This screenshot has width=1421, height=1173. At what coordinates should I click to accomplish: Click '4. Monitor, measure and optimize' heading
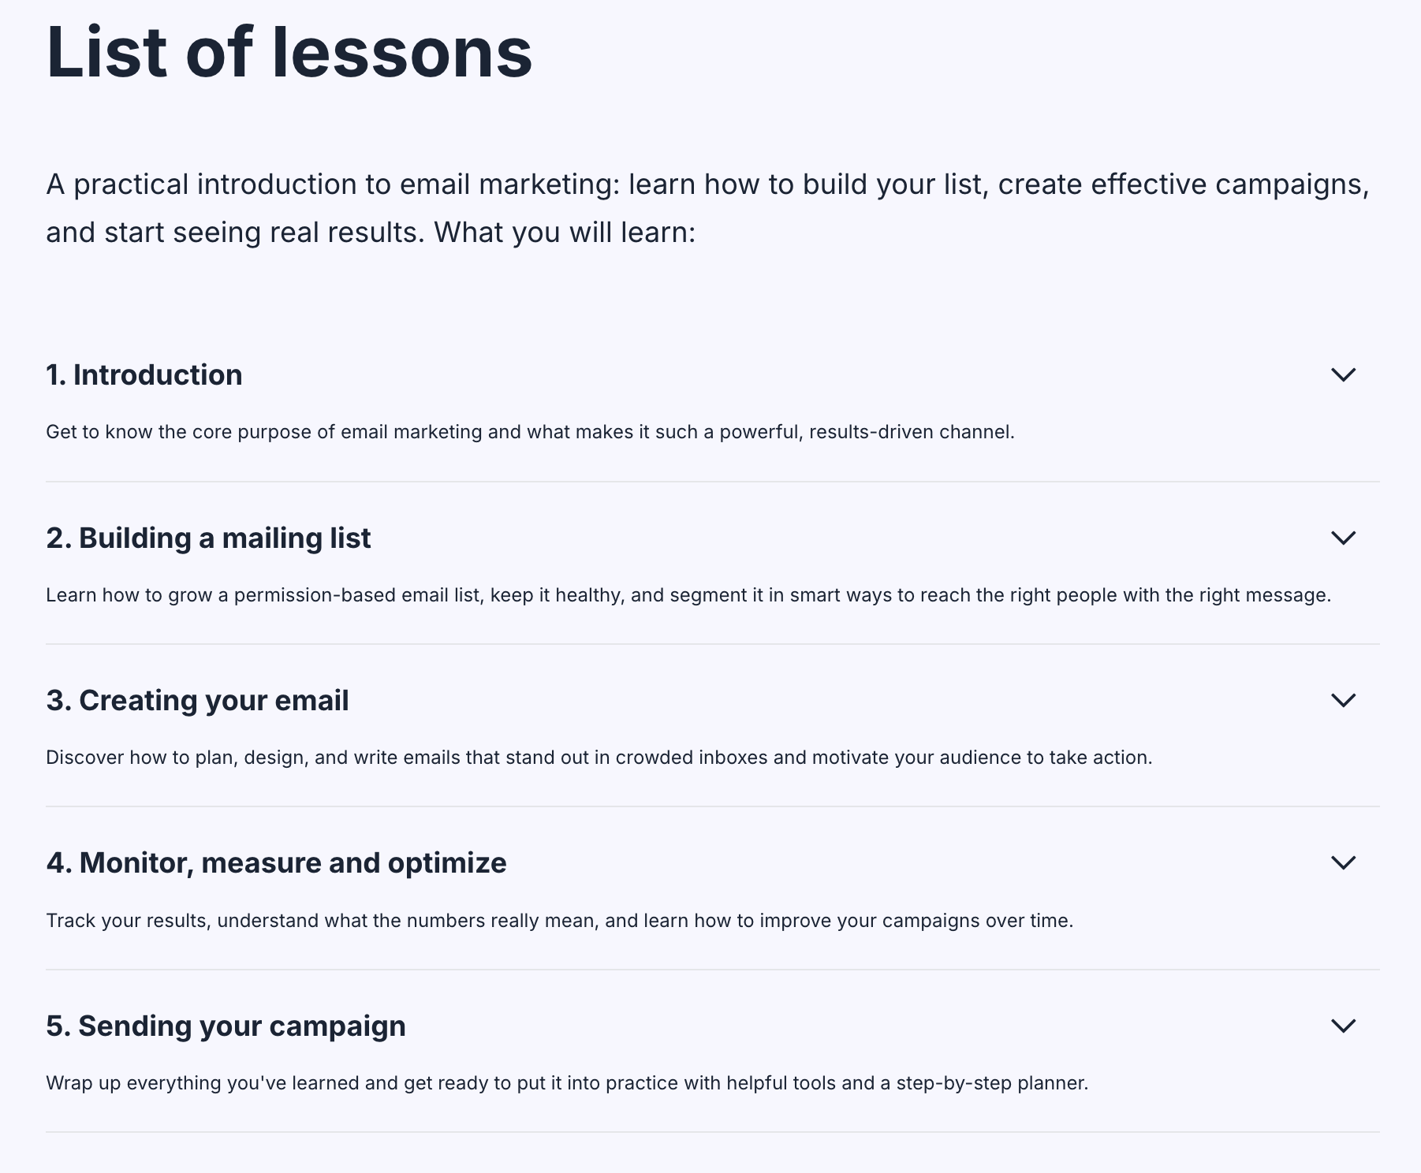click(276, 863)
